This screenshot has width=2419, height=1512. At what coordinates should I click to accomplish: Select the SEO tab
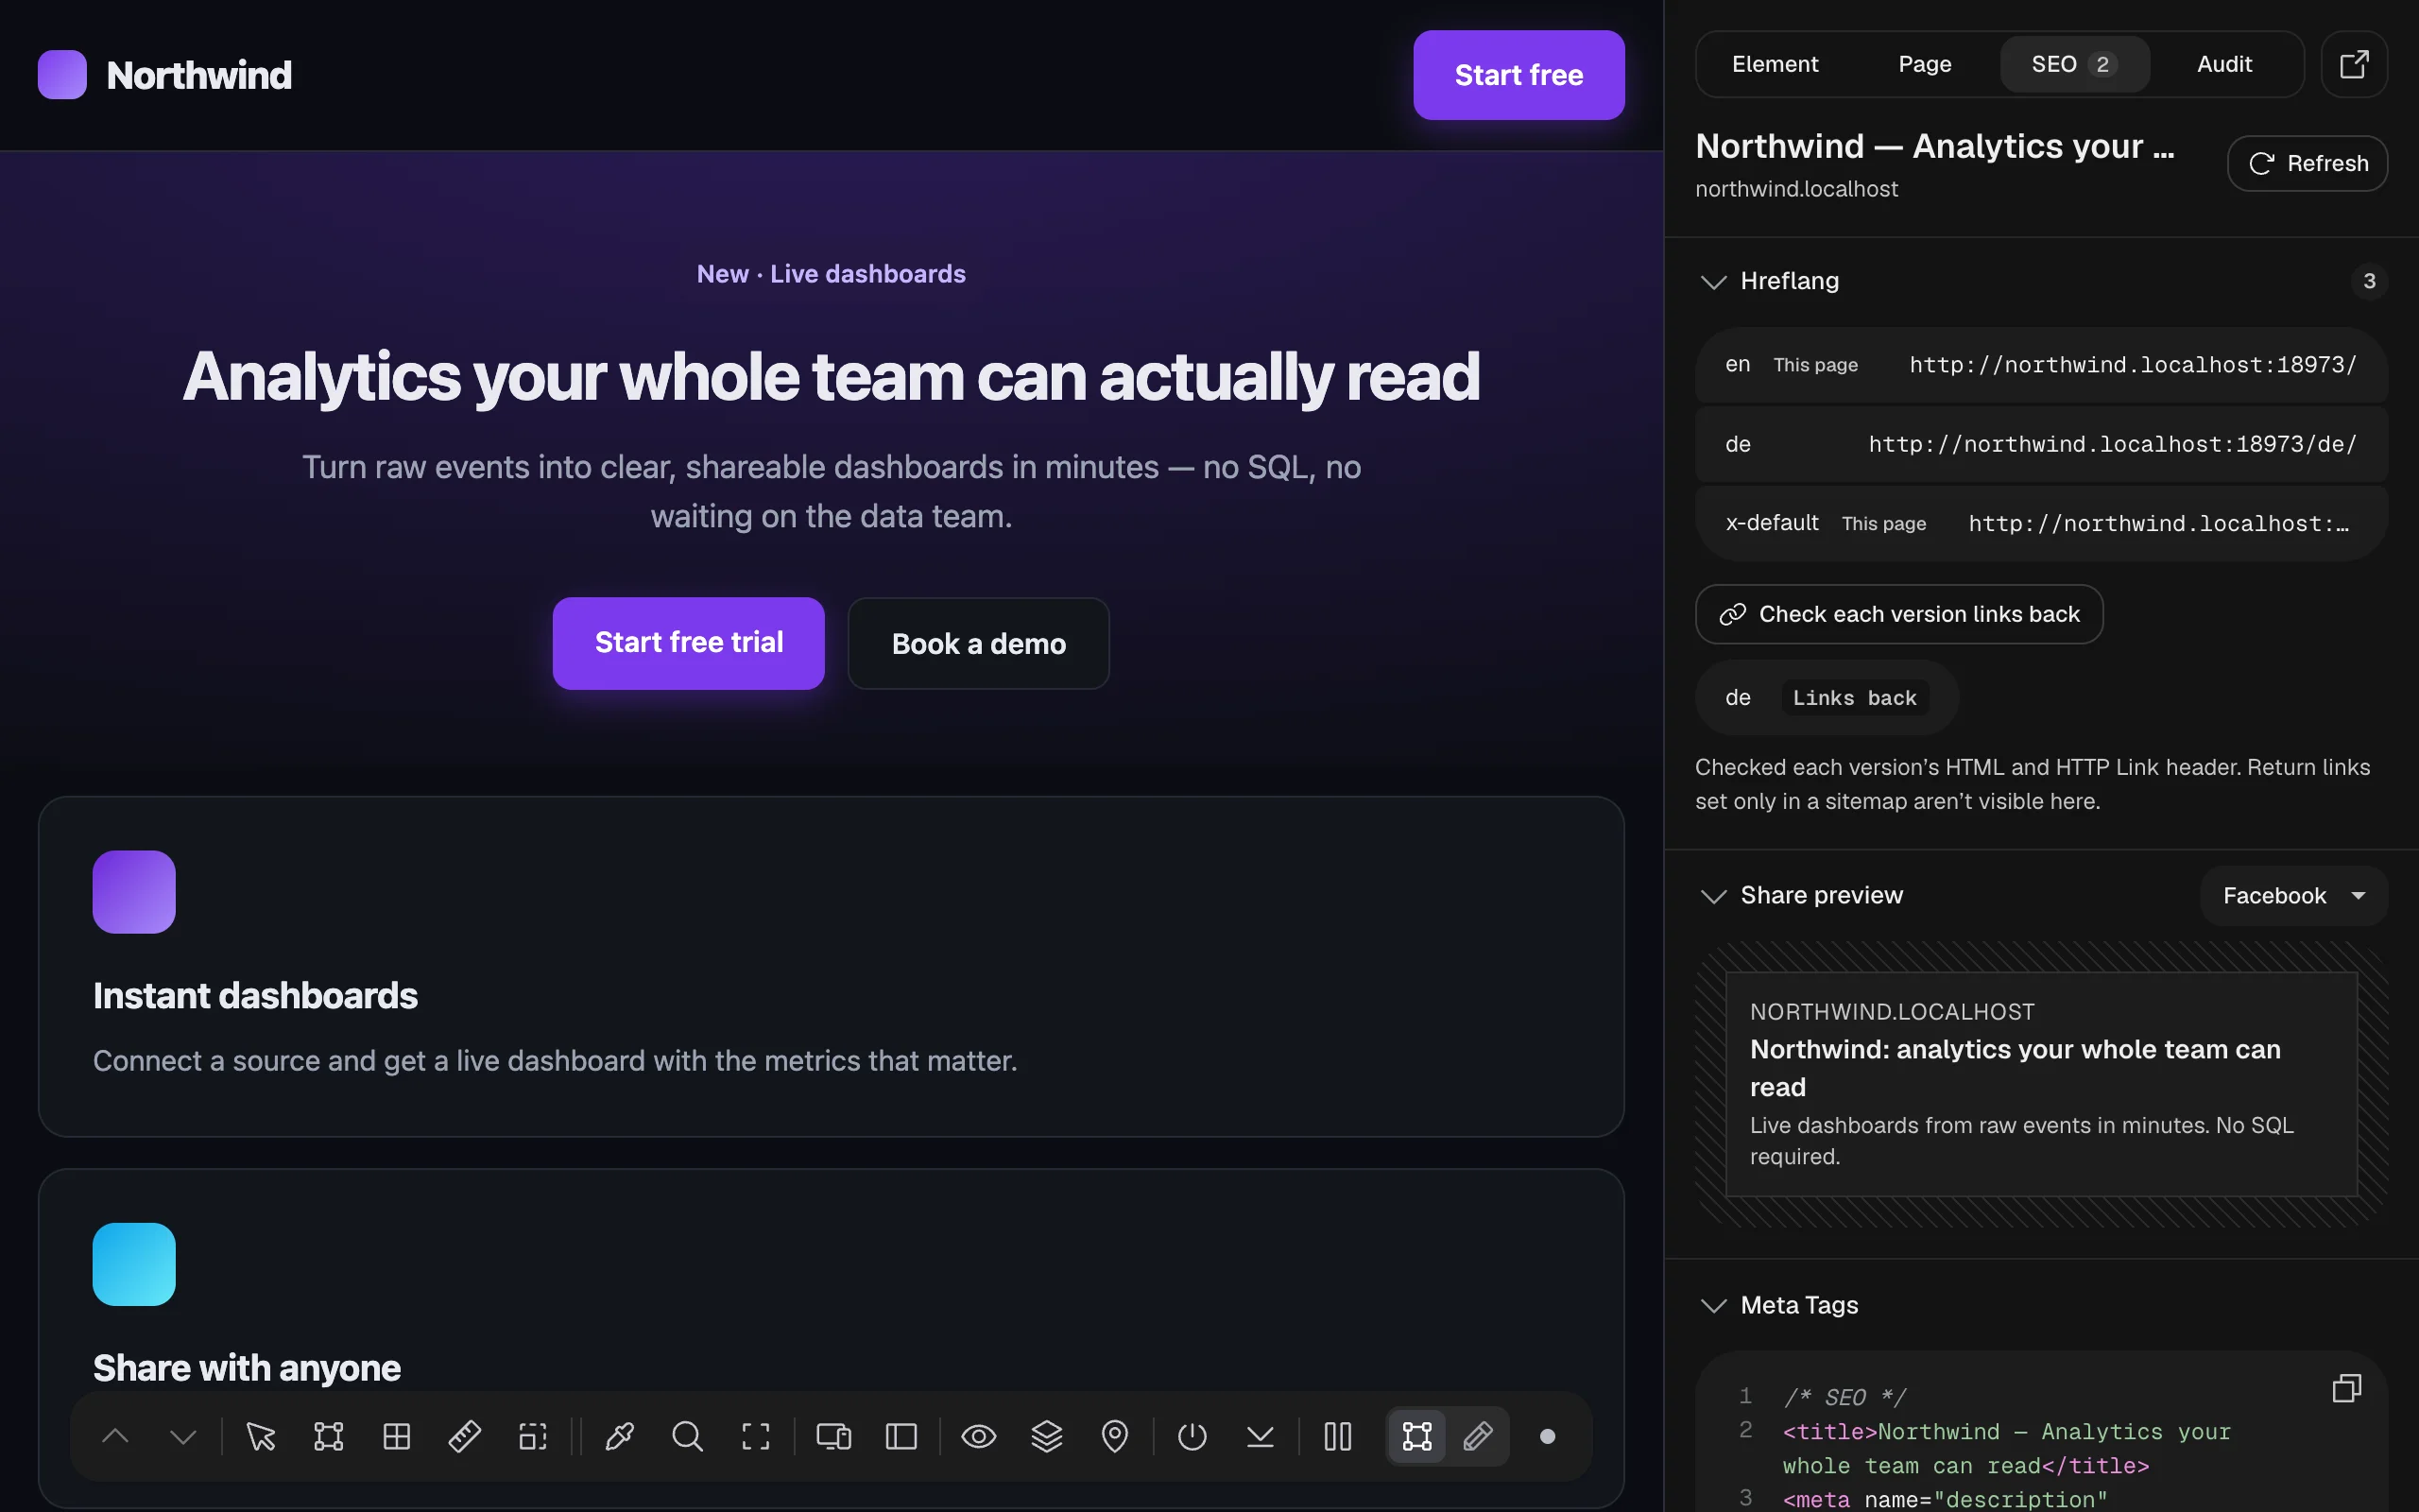coord(2074,64)
